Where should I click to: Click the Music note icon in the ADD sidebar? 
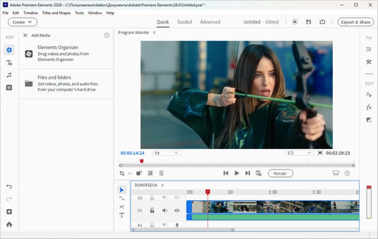pyautogui.click(x=9, y=75)
